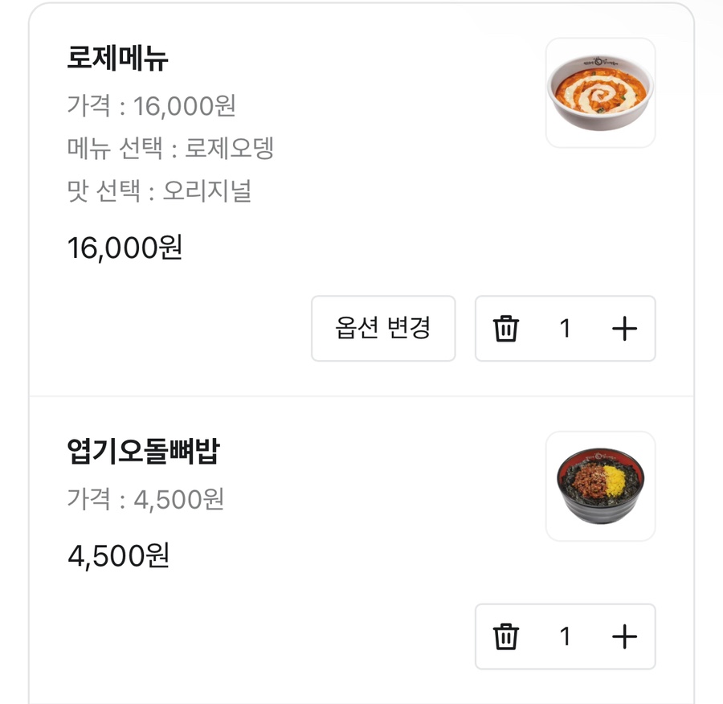Click the 엽기오돌뼈밥 quantity number
723x704 pixels.
click(x=565, y=636)
